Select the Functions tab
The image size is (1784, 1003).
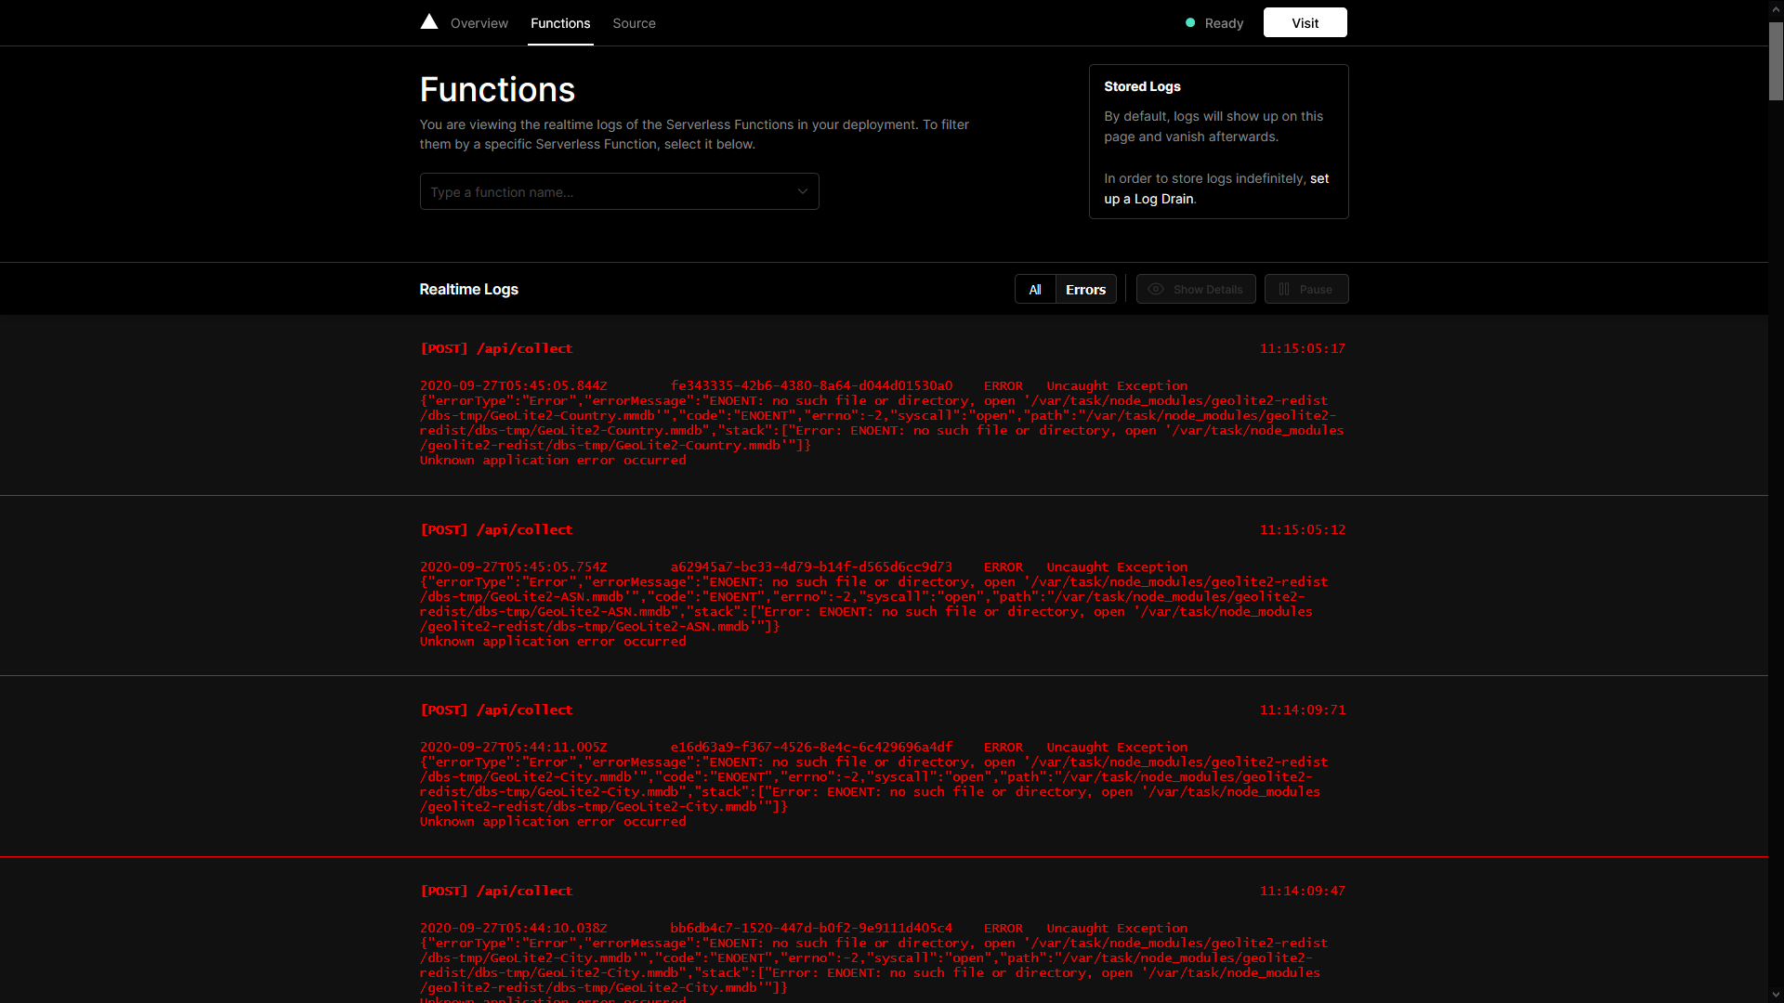tap(559, 23)
